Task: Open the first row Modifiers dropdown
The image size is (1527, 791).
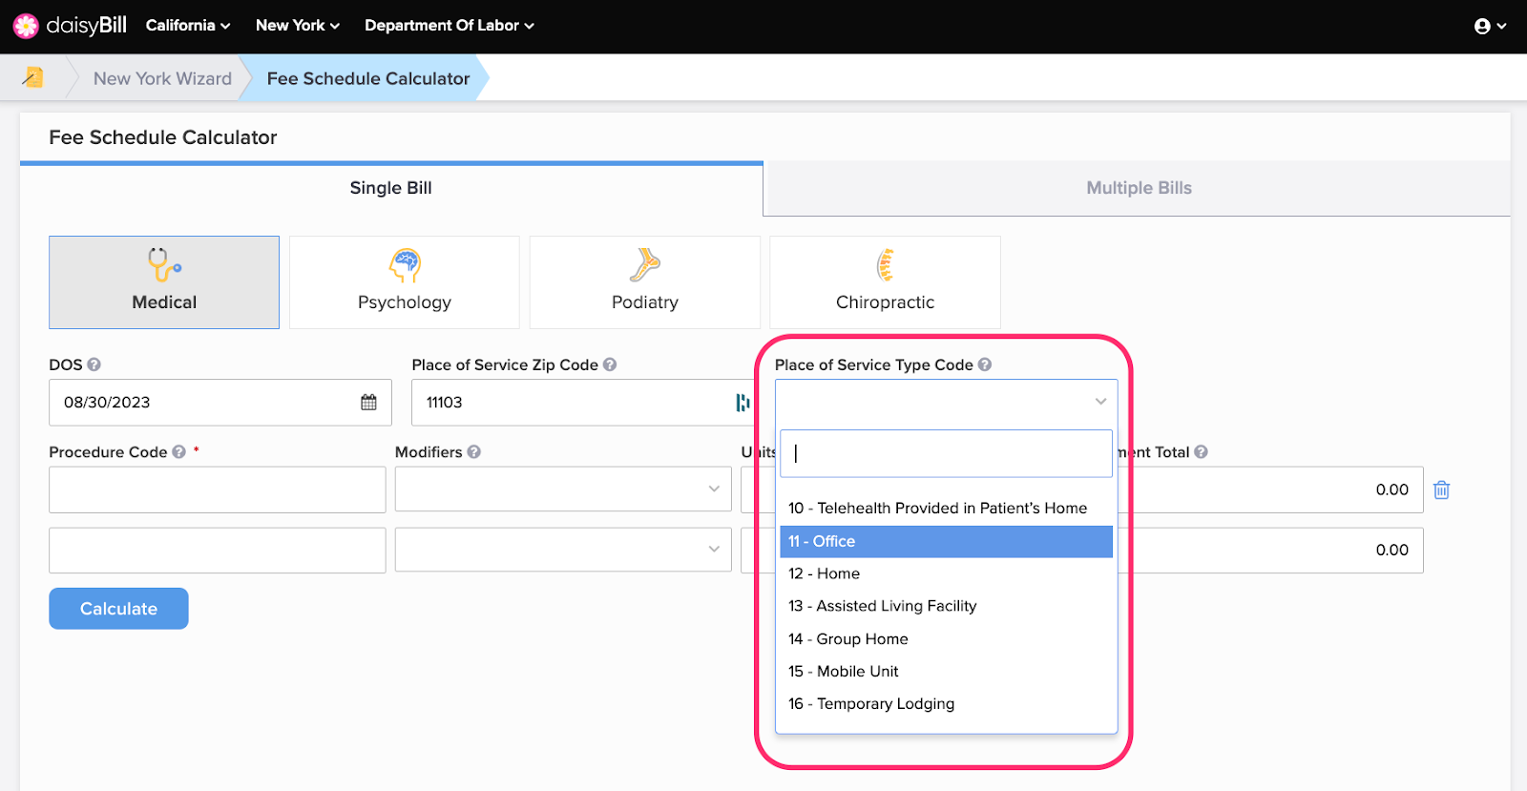Action: tap(563, 489)
